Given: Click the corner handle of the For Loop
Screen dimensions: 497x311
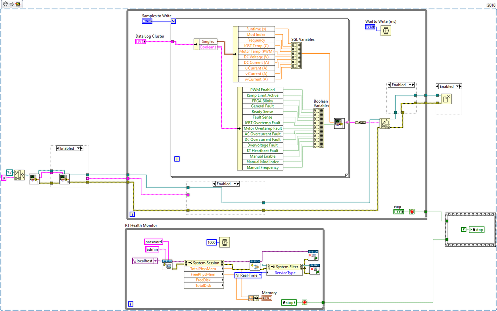Looking at the screenshot, I should 347,175.
